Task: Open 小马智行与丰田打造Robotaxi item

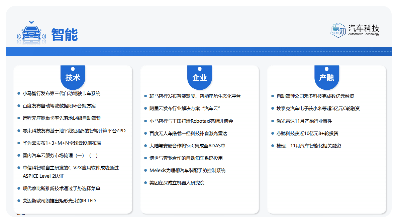Action: pyautogui.click(x=191, y=121)
